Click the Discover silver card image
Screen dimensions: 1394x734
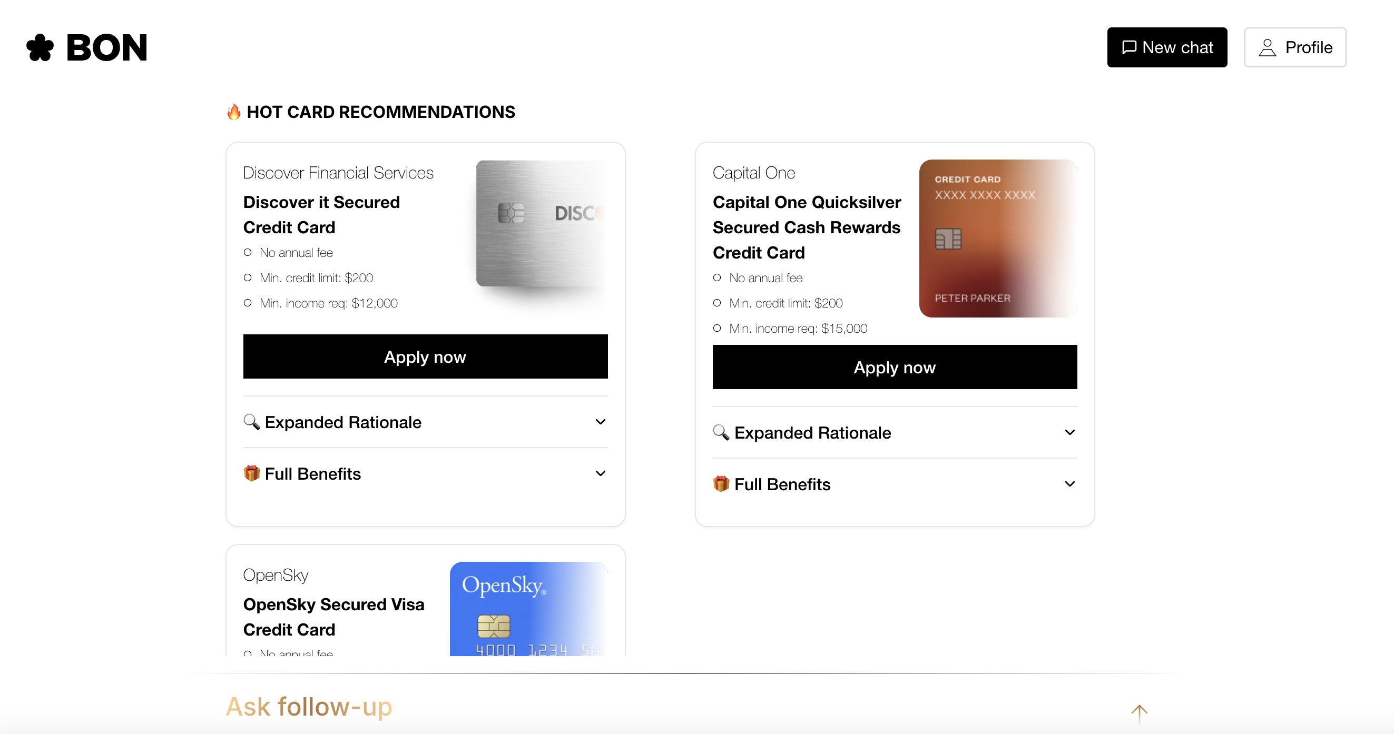pyautogui.click(x=542, y=223)
